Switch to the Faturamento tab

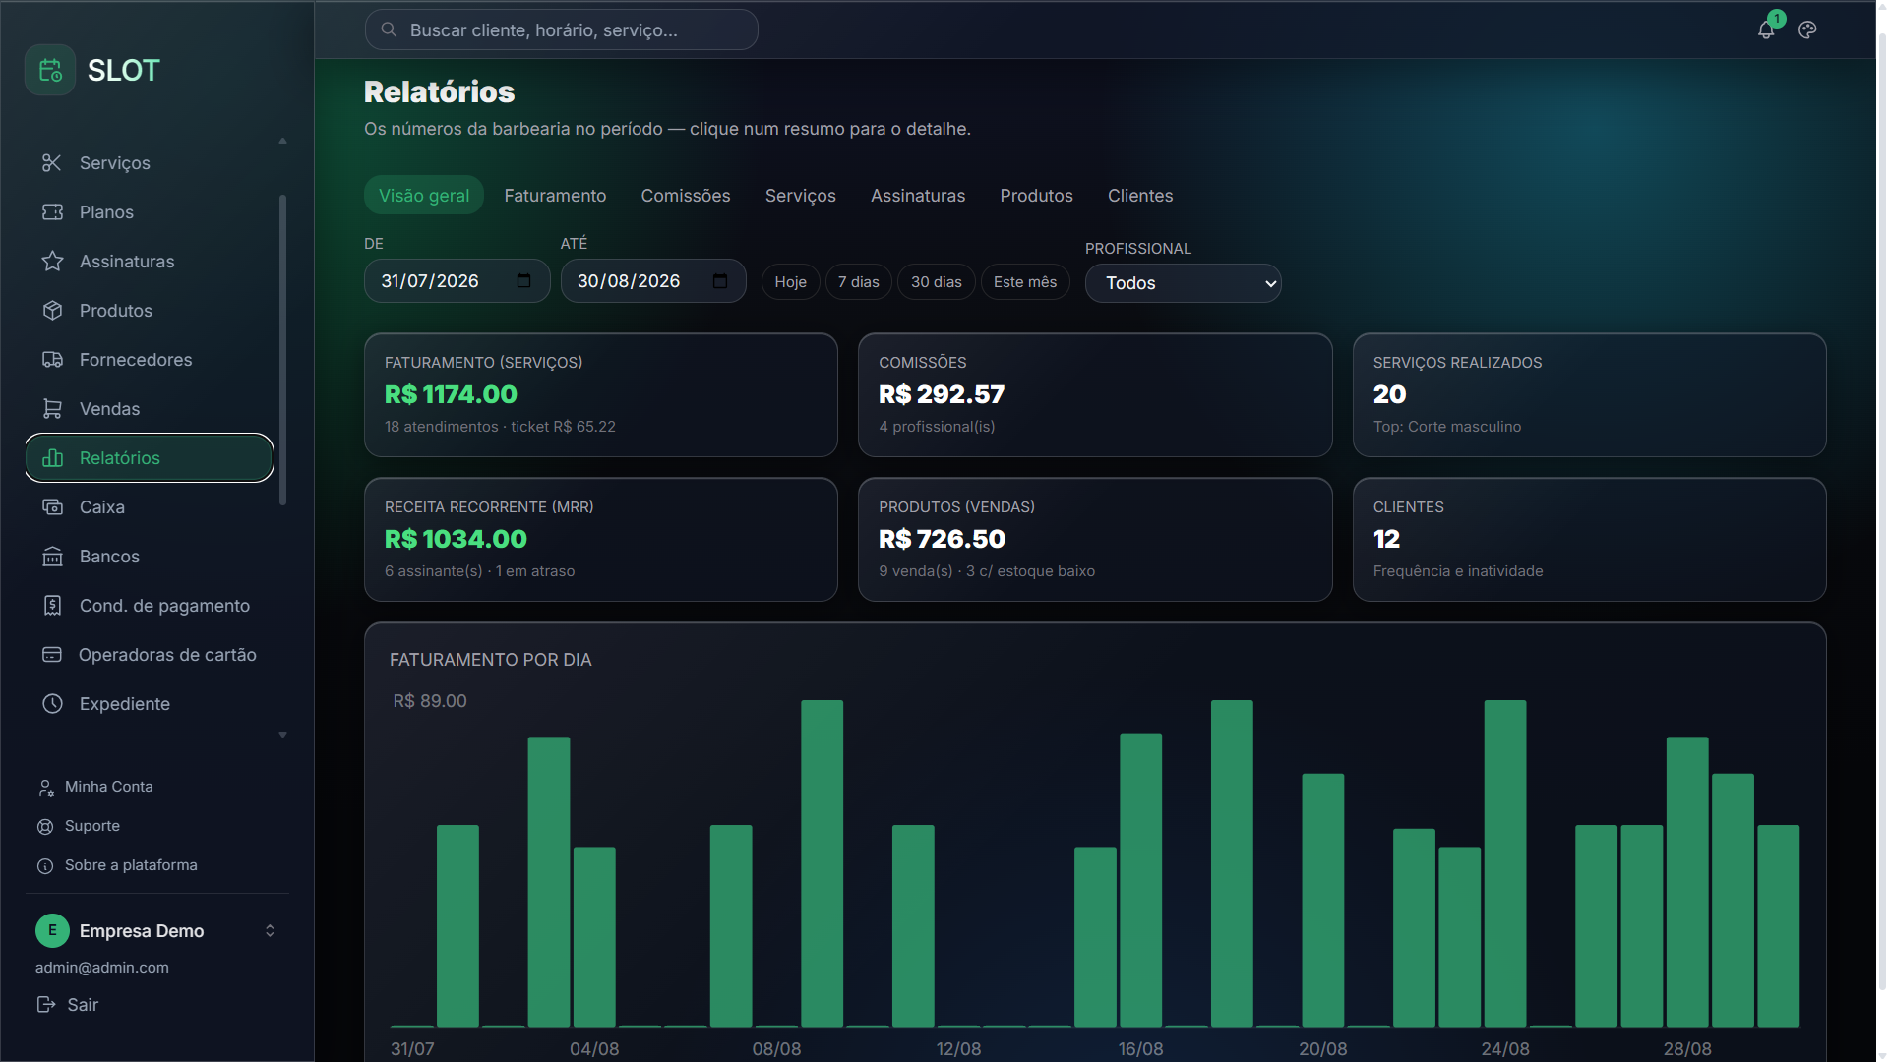click(x=555, y=196)
